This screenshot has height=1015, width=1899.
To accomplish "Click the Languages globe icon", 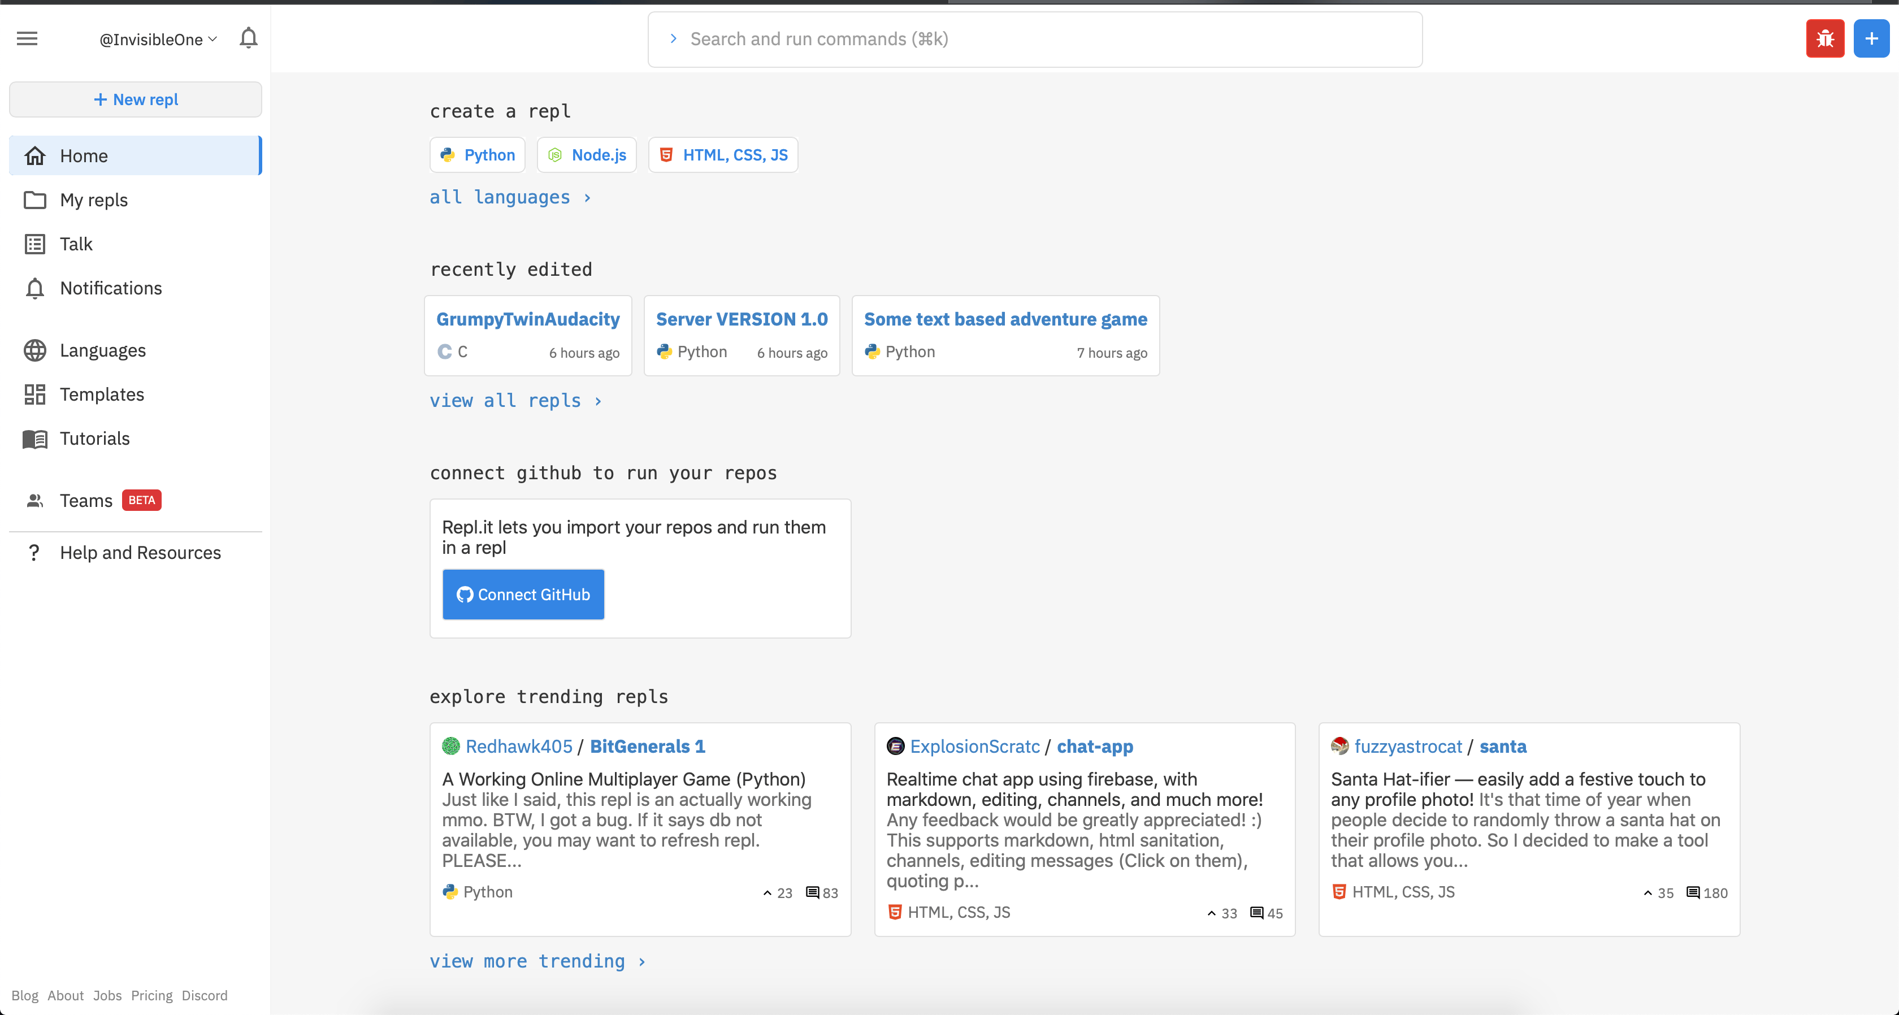I will coord(34,350).
